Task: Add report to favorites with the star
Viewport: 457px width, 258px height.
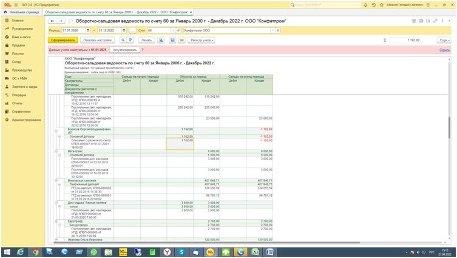Action: click(x=70, y=21)
